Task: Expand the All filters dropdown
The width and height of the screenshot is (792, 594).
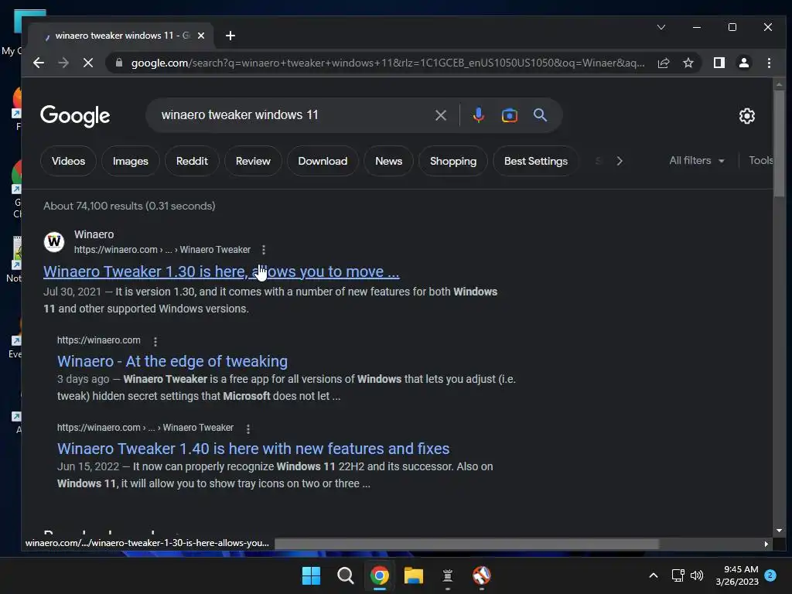Action: [x=697, y=161]
